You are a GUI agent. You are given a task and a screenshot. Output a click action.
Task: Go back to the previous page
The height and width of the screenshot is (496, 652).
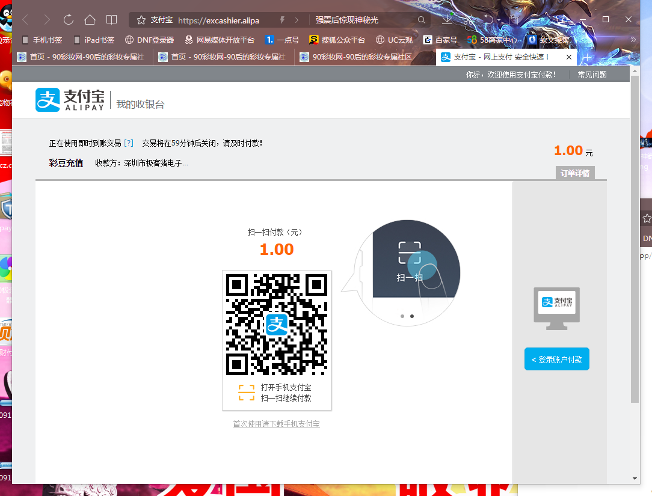[26, 20]
